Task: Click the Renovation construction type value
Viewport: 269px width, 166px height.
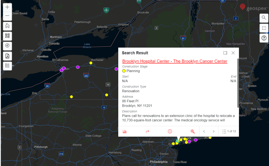Action: tap(131, 91)
